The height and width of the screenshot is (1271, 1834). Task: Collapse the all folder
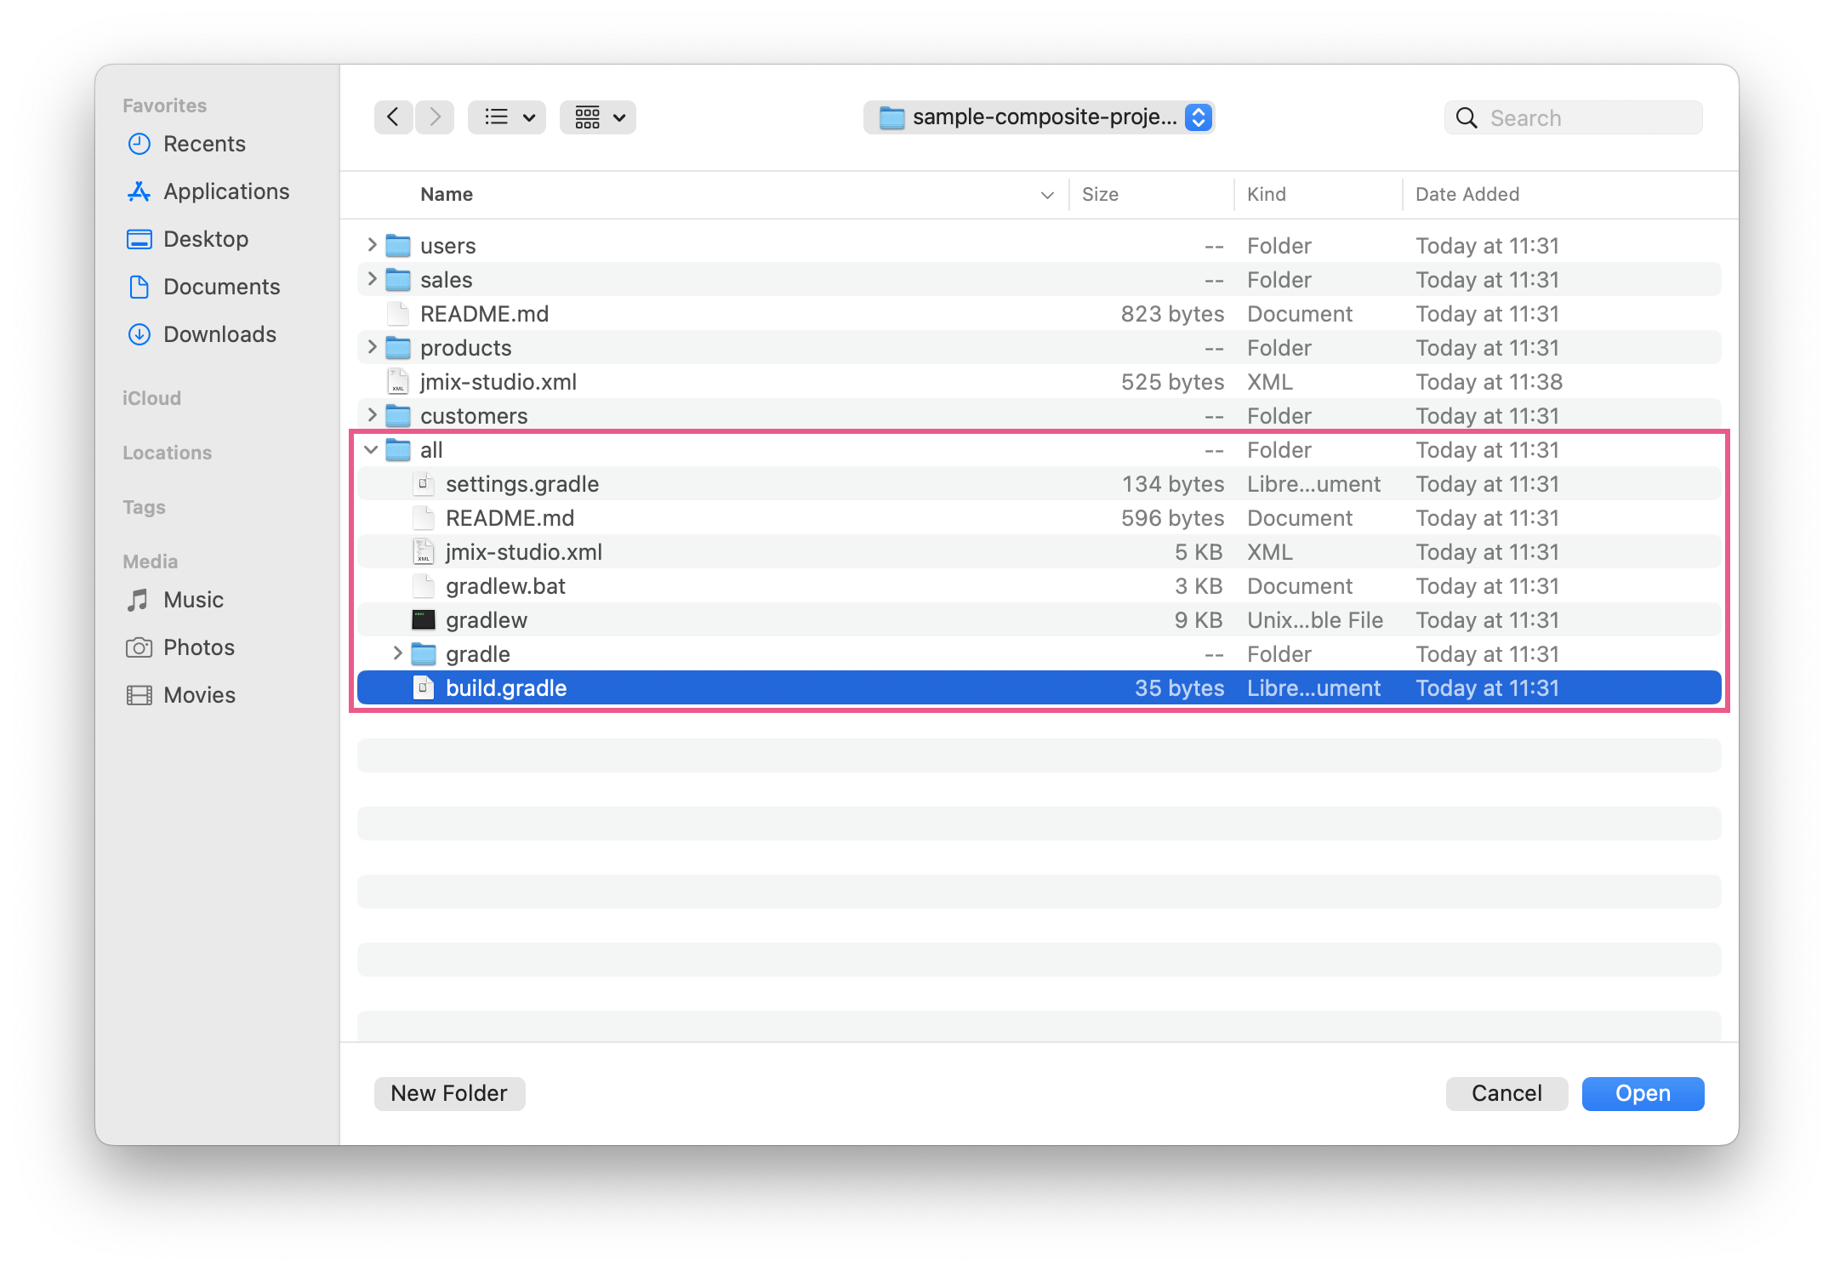[372, 449]
